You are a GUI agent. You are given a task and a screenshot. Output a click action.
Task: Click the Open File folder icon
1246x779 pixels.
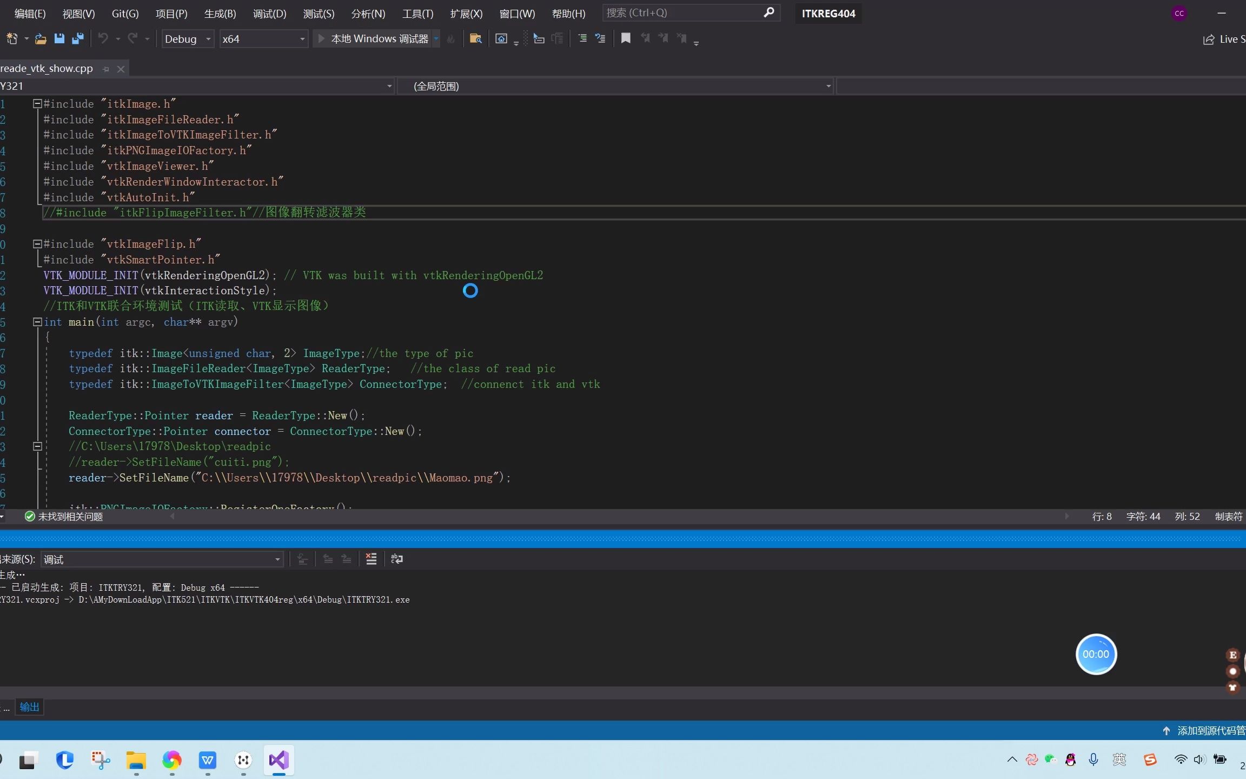[41, 38]
